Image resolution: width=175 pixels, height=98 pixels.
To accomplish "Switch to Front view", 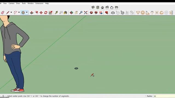I will [x=102, y=7].
